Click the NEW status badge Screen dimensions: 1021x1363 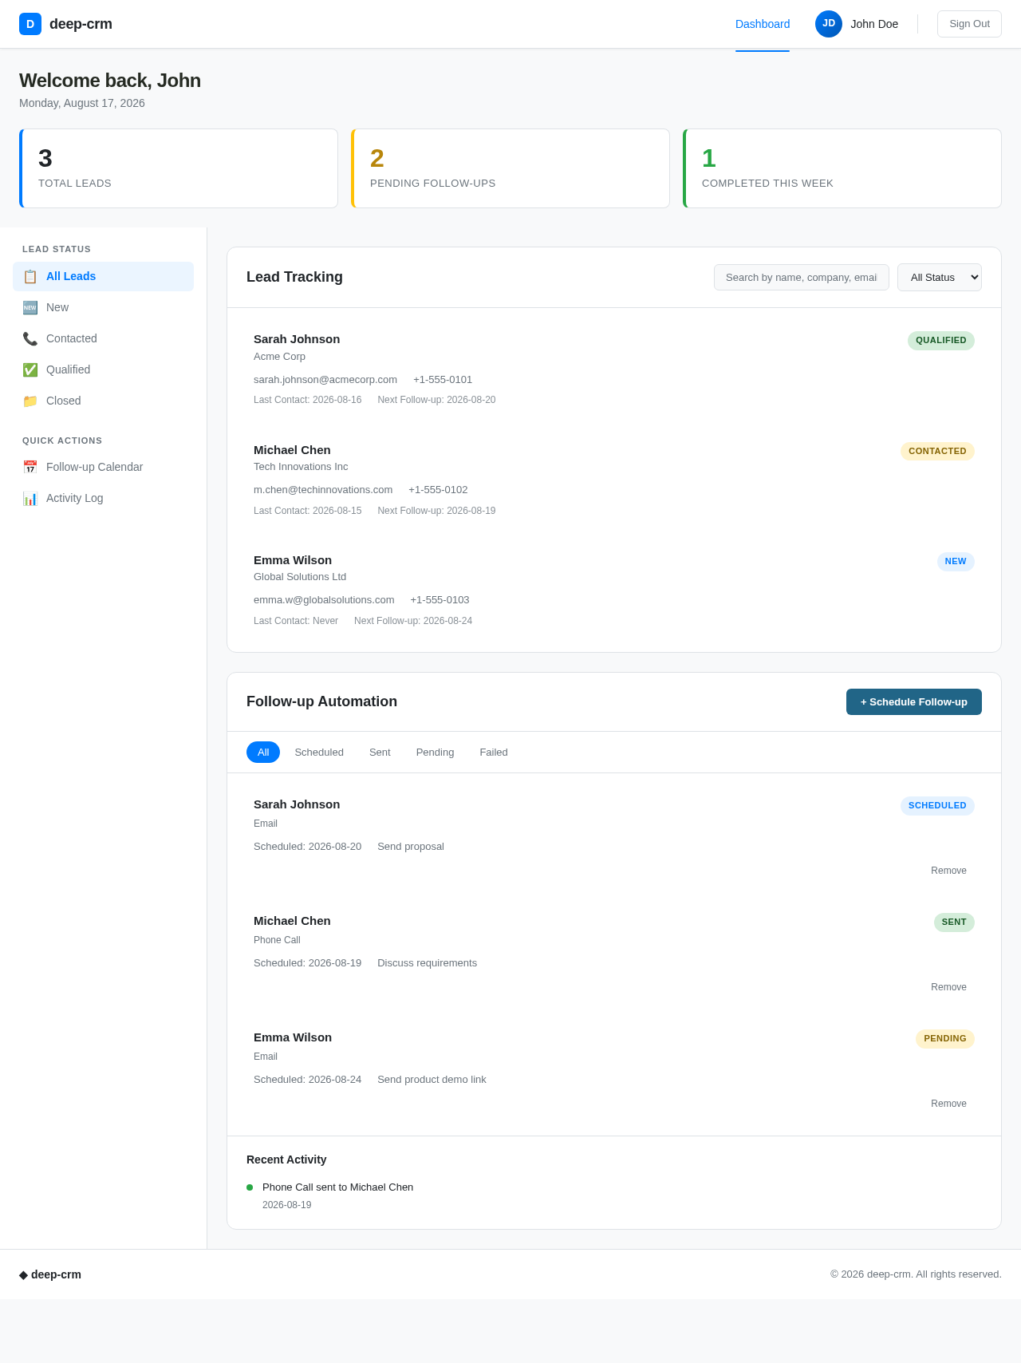[x=956, y=562]
